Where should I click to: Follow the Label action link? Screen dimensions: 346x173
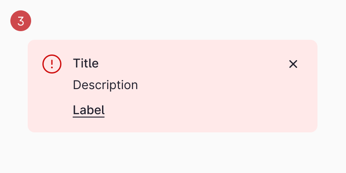(x=89, y=110)
